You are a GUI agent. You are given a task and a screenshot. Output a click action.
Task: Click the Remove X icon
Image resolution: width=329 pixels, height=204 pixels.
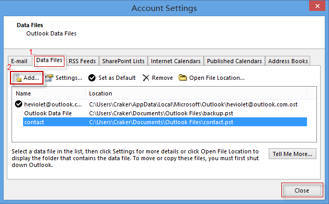pyautogui.click(x=146, y=78)
